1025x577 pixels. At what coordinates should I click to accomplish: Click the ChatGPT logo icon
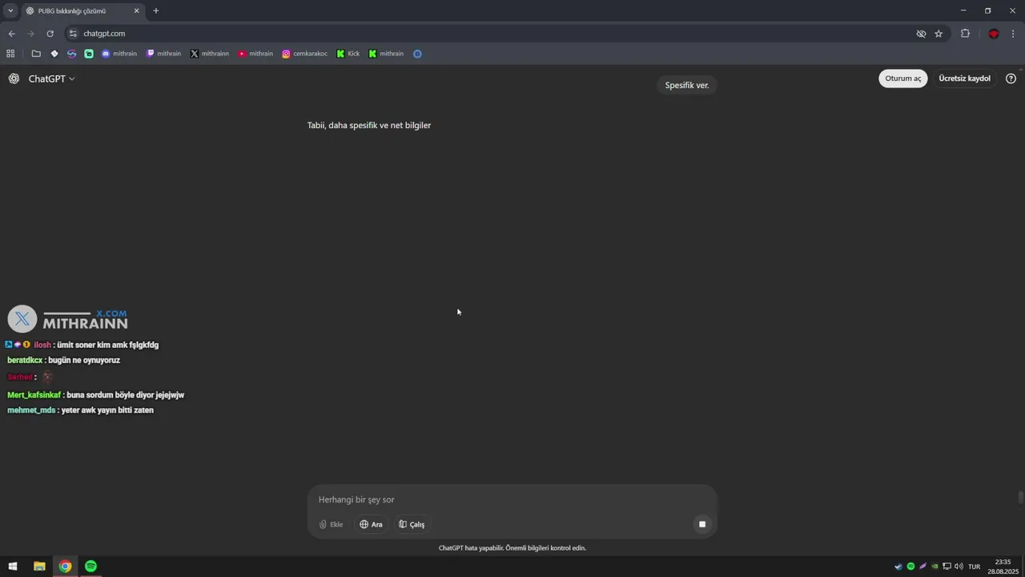[14, 79]
